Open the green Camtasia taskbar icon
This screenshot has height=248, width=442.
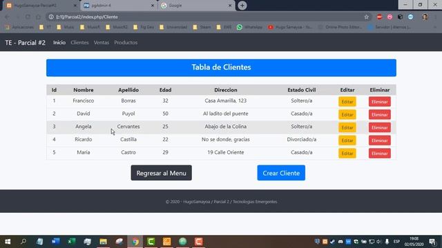pos(151,242)
